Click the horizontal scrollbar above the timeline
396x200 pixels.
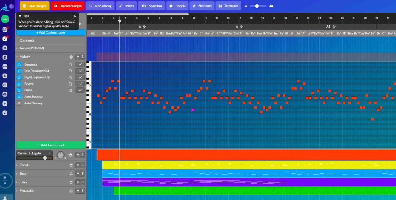(x=138, y=15)
